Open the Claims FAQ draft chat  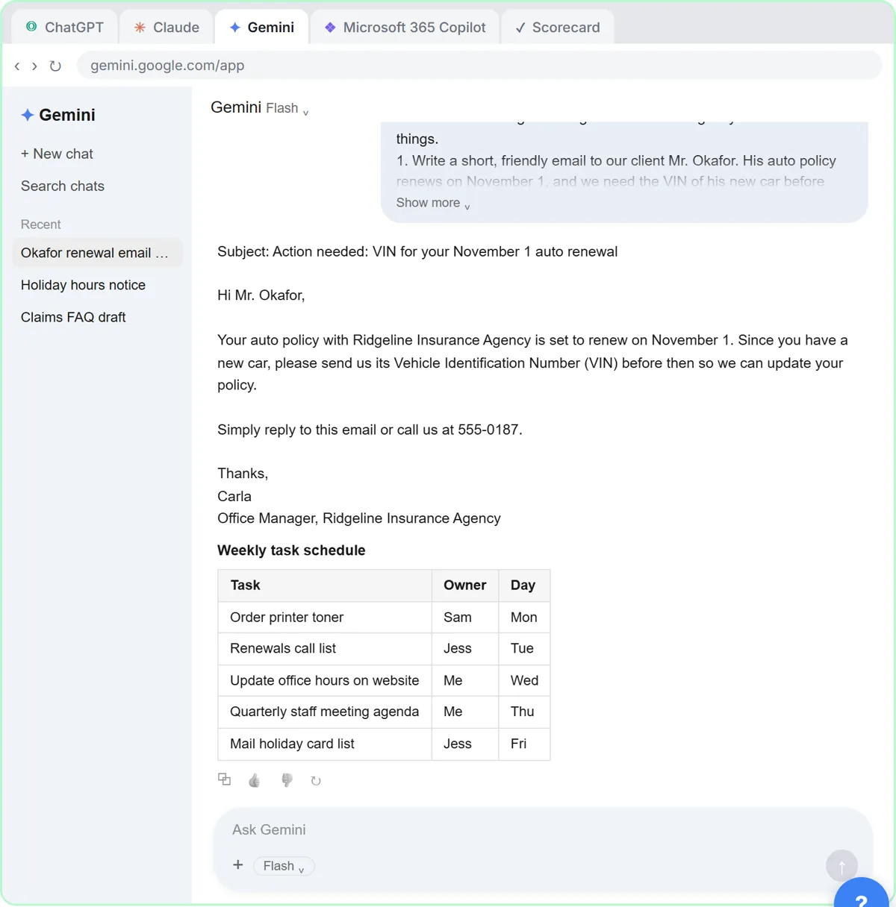pos(98,317)
